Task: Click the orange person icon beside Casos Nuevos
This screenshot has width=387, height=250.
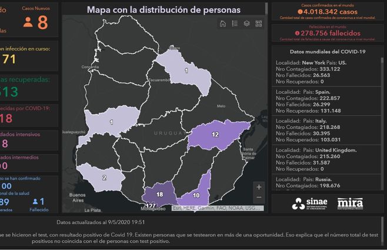Action: (28, 22)
